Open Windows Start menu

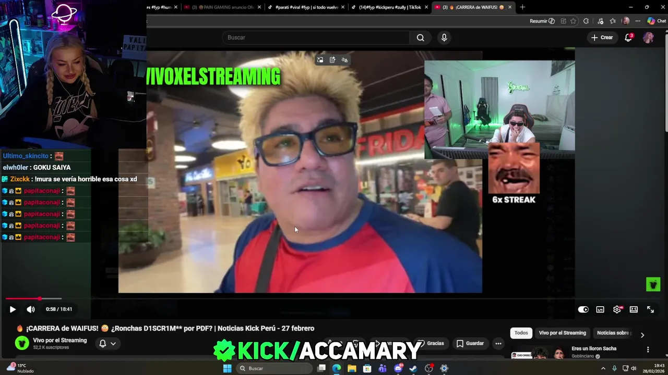pos(227,368)
